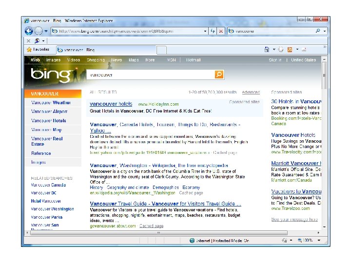Click the Print icon in command bar
The image size is (351, 263).
click(x=304, y=50)
